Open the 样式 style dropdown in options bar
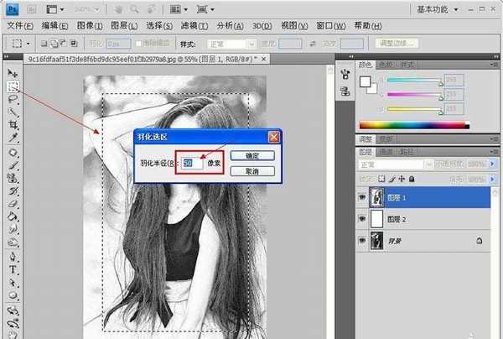Screen dimensions: 503x339 click(x=231, y=44)
